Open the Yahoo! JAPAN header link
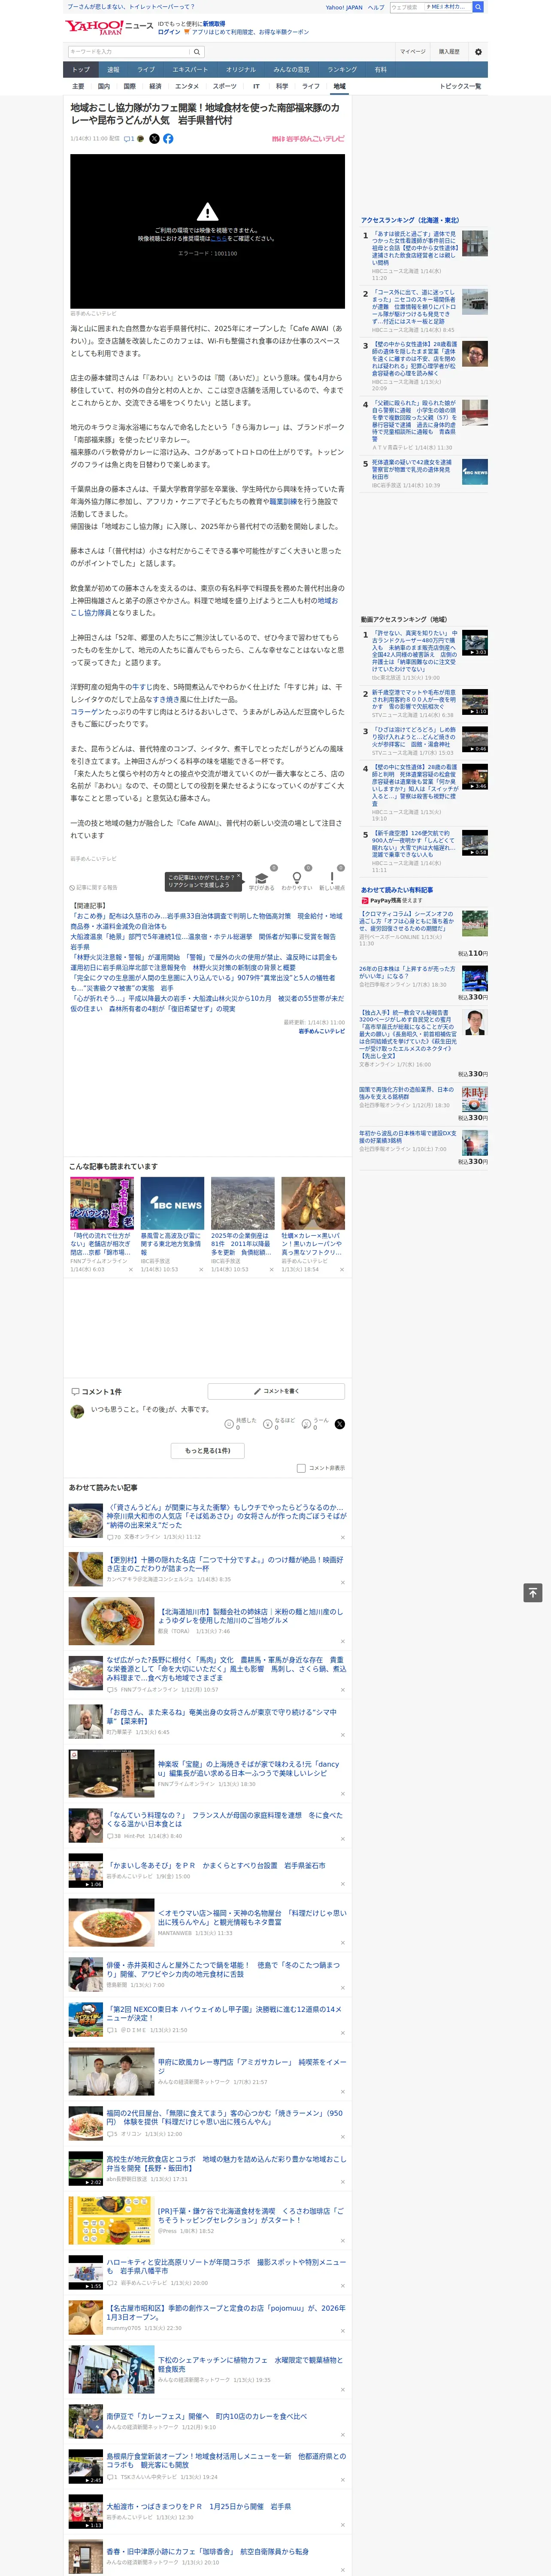The image size is (551, 2576). click(344, 7)
